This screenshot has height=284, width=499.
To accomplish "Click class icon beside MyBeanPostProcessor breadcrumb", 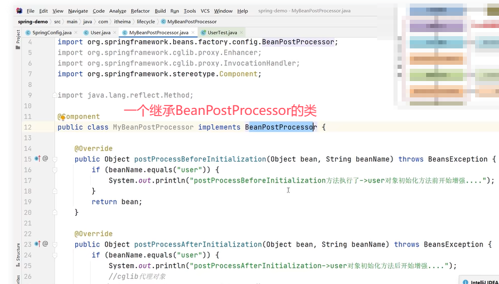I will click(x=164, y=22).
